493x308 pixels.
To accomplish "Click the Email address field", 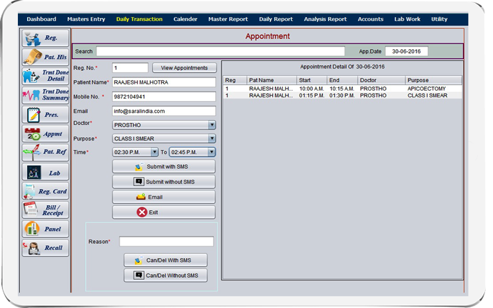I will click(164, 111).
